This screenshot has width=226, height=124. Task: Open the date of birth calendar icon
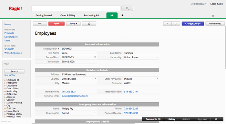click(x=95, y=57)
